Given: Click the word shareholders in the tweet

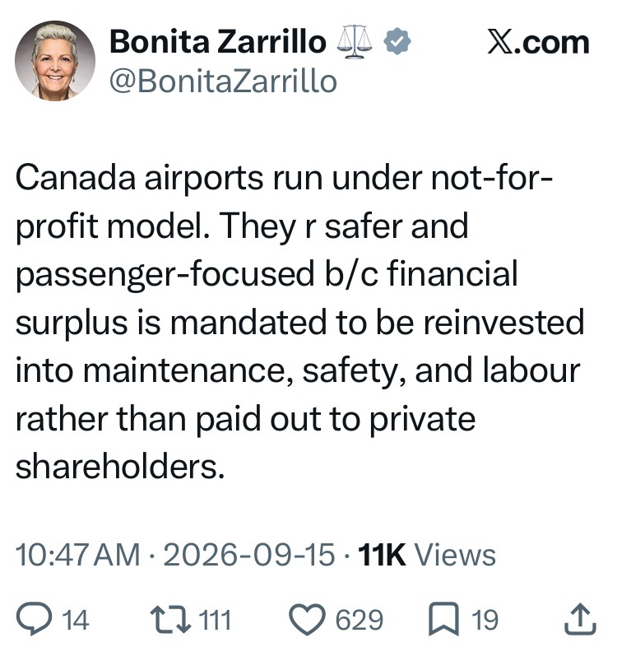Looking at the screenshot, I should tap(120, 467).
